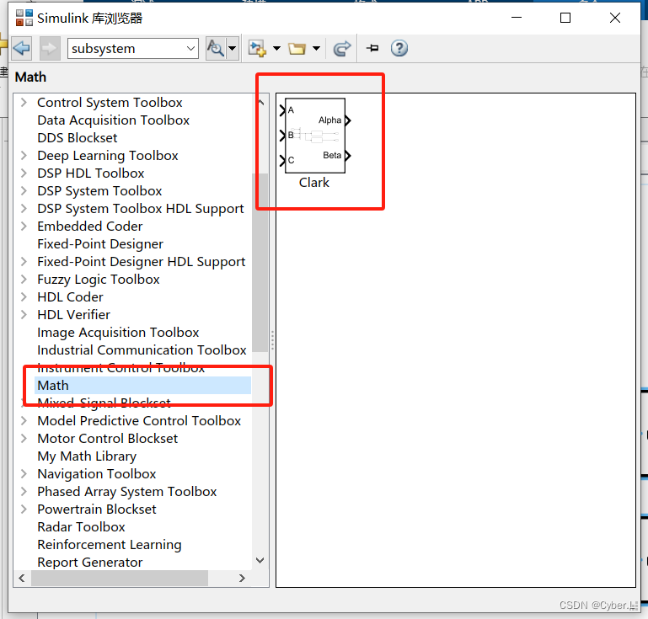
Task: Click the open folder icon
Action: 297,48
